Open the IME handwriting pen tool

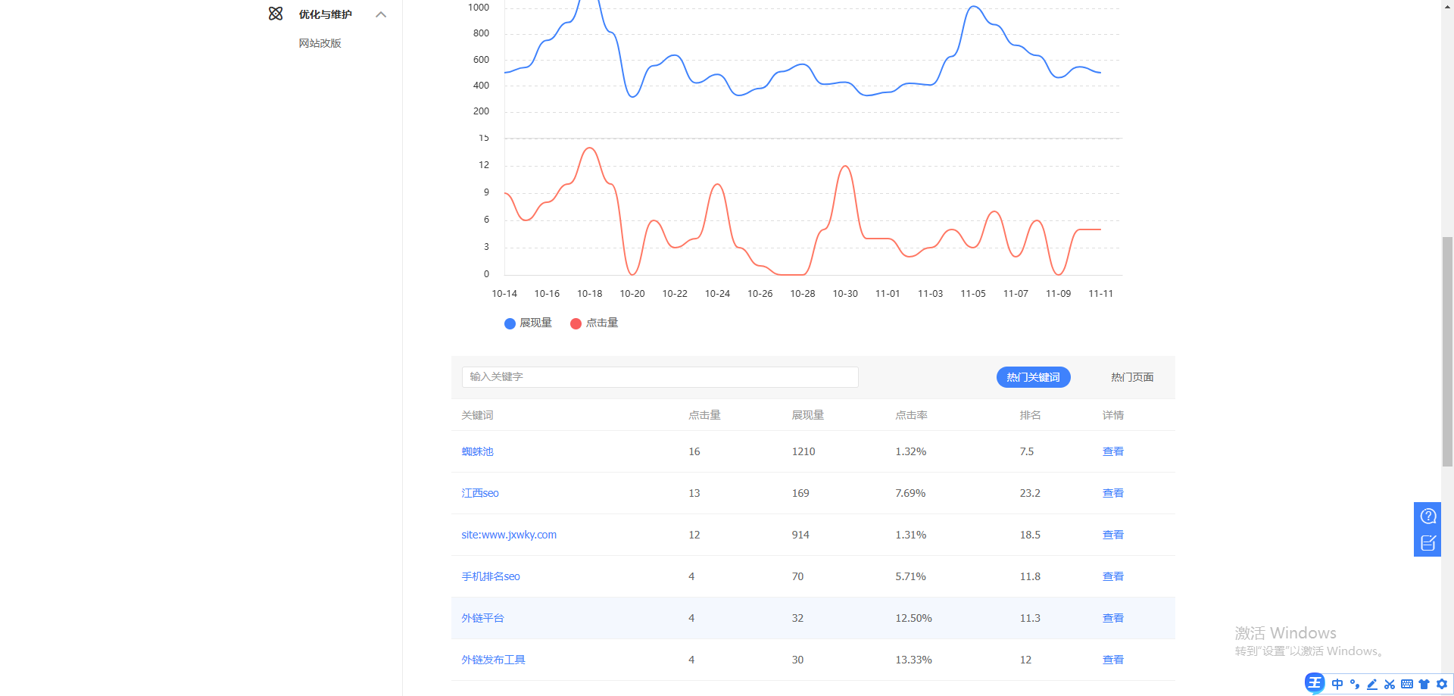click(1372, 684)
